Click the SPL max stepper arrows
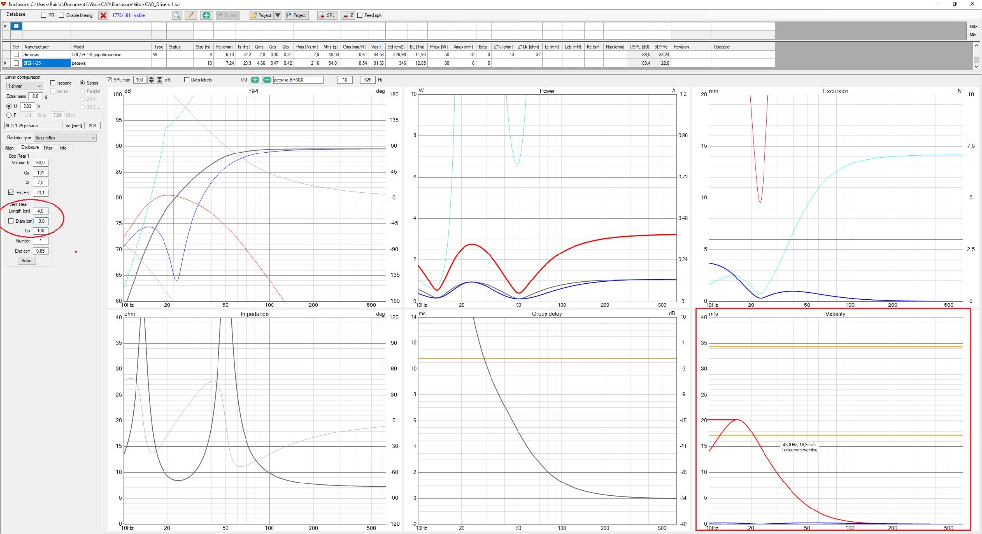982x534 pixels. [x=151, y=80]
